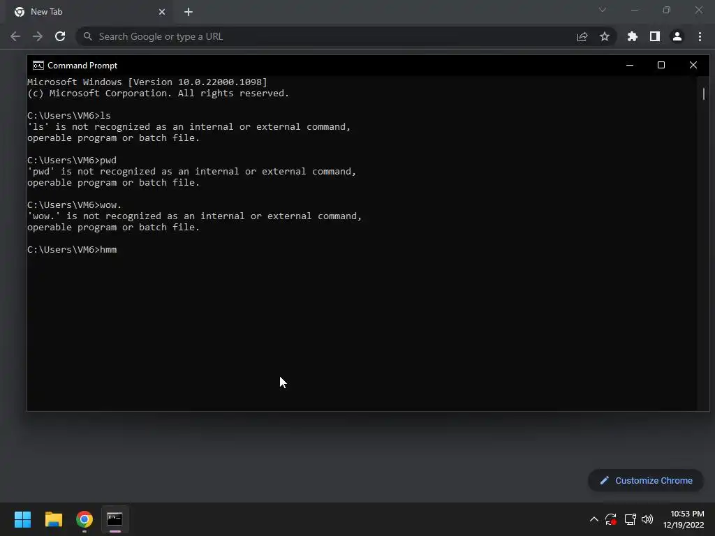Click the "'wow.' is not recognized" error line
The width and height of the screenshot is (715, 536).
[195, 216]
